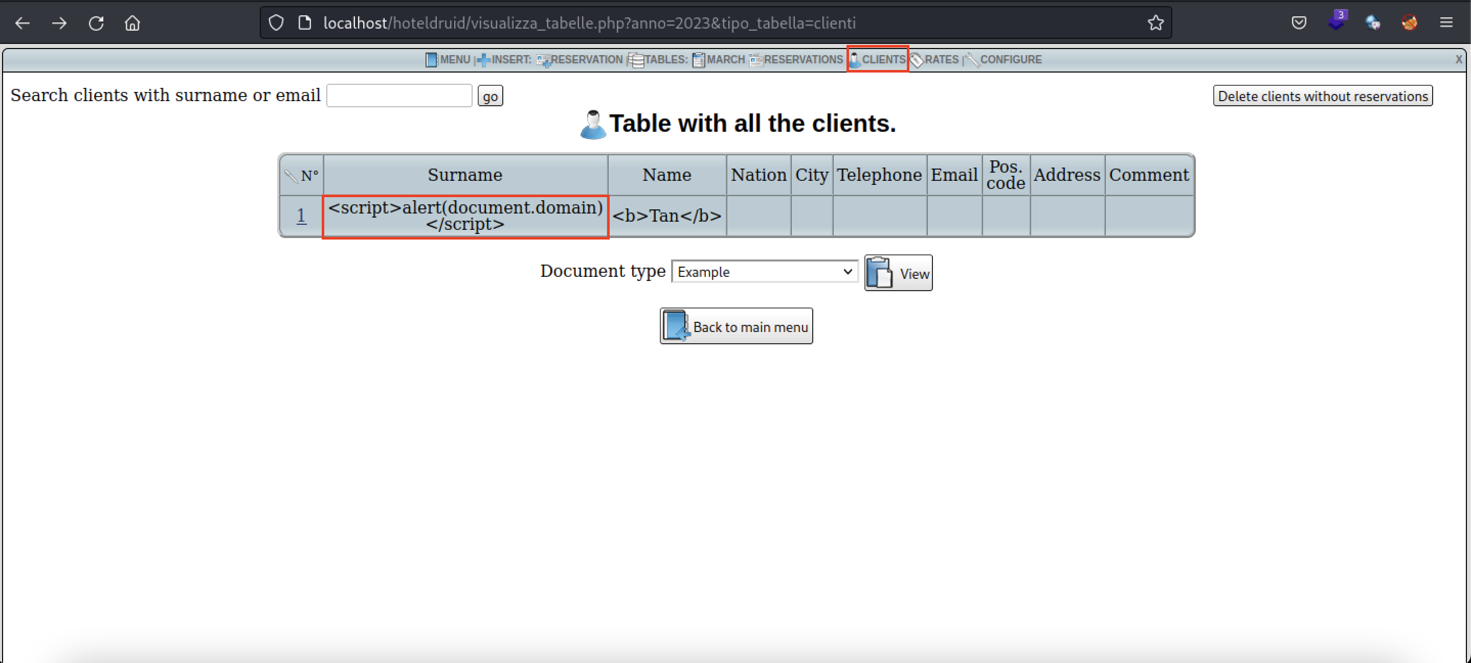
Task: Click the RESERVATION insert icon
Action: [x=544, y=59]
